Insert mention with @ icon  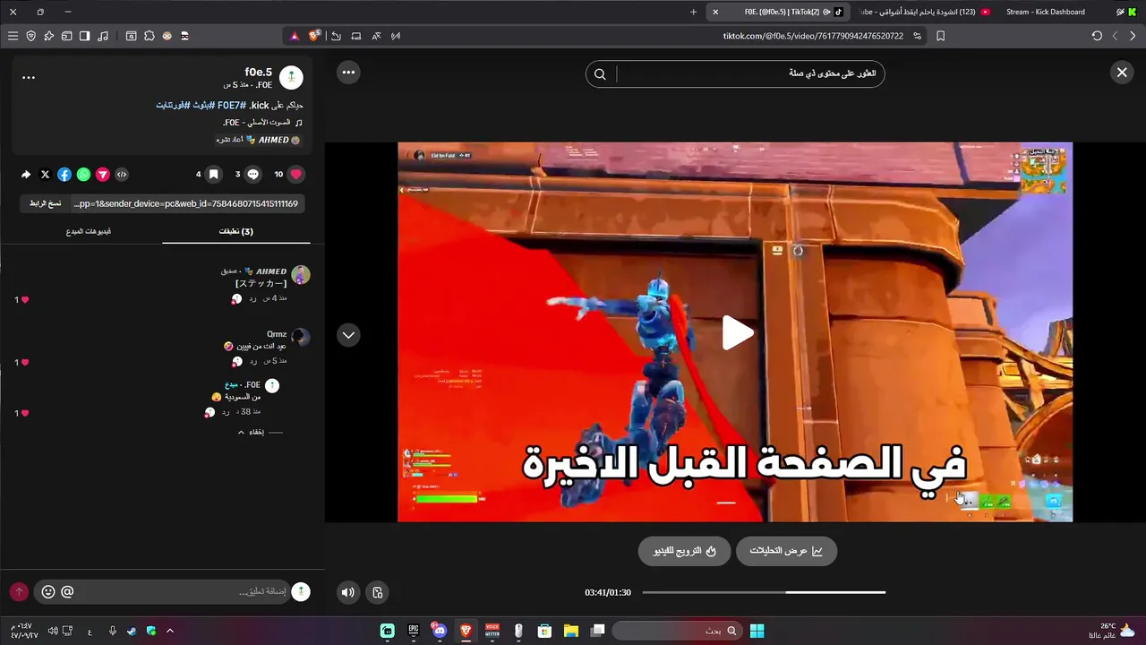(67, 591)
